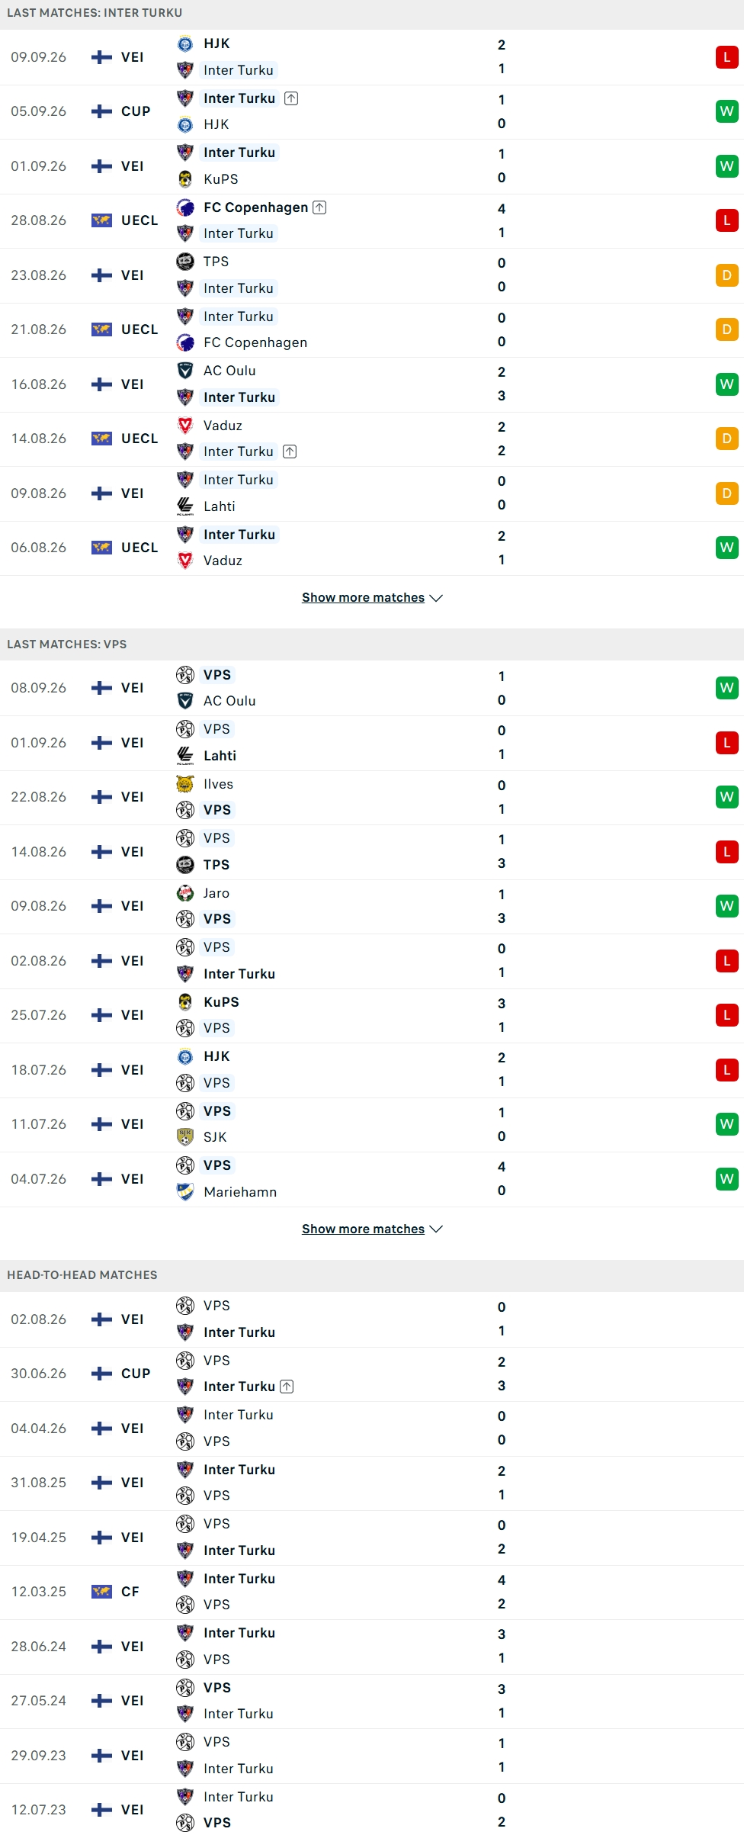Click the red L badge for 09.09.26 HJK match
This screenshot has height=1835, width=744.
[x=727, y=57]
